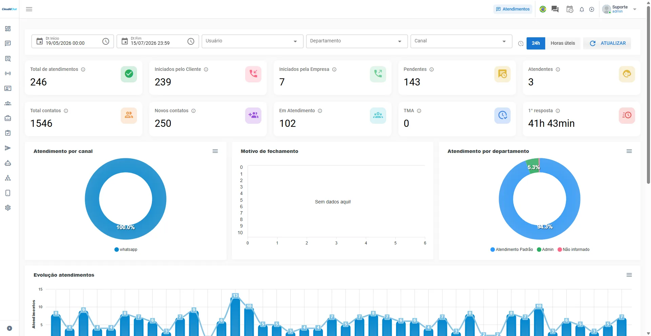Open Atendimento por canal chart menu
651x336 pixels.
pyautogui.click(x=215, y=151)
